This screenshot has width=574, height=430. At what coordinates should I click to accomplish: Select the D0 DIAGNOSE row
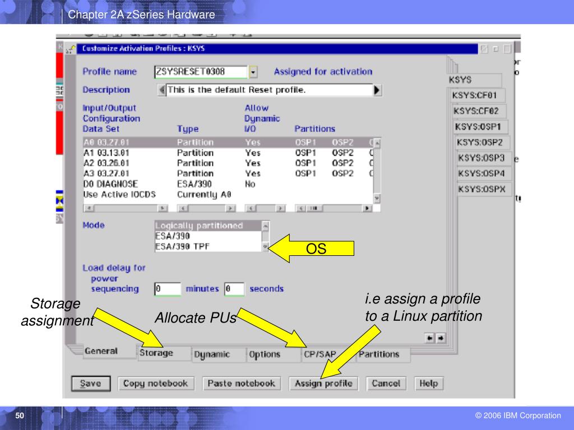coord(228,184)
